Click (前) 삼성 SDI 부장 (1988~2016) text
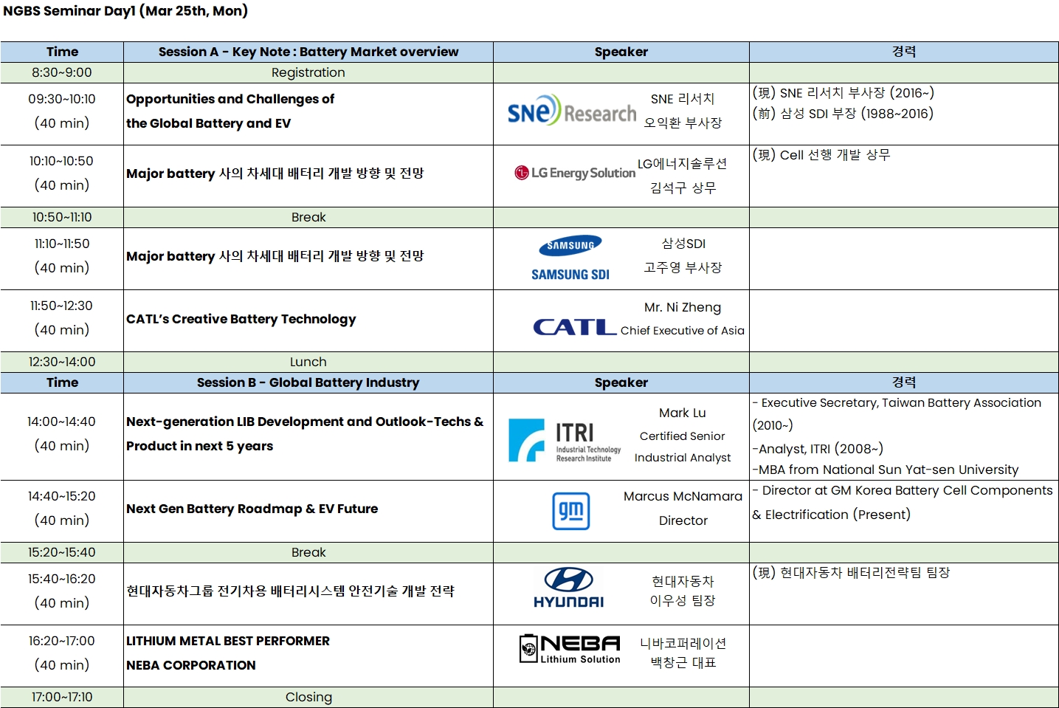 (843, 114)
